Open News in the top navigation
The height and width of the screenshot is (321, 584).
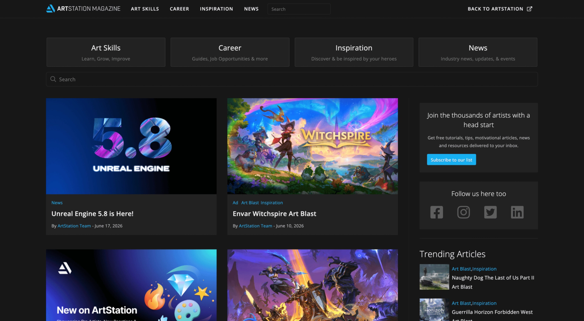point(251,9)
